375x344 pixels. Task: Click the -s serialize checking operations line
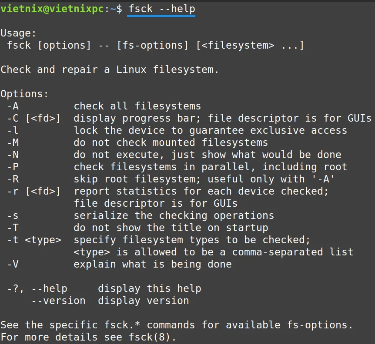coord(141,215)
